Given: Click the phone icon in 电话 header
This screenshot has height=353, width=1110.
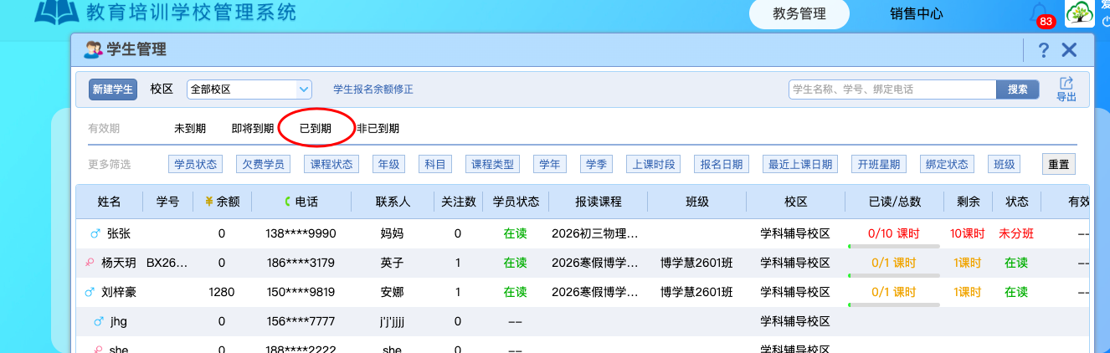Looking at the screenshot, I should (287, 202).
